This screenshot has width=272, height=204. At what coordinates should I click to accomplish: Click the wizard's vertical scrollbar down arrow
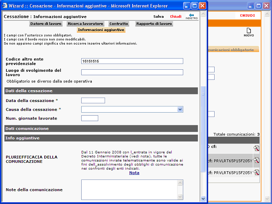[203, 198]
